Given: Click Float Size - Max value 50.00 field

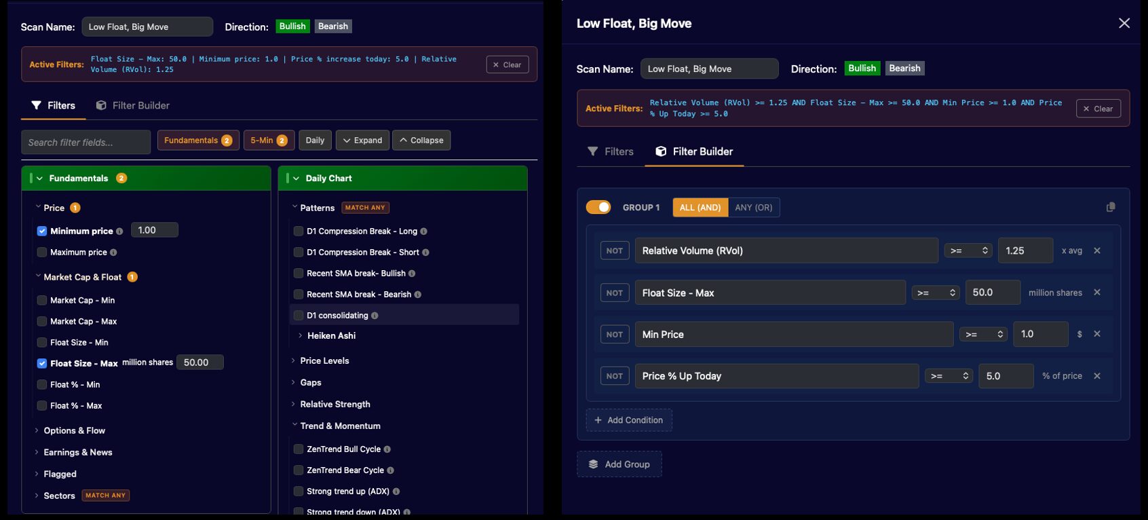Looking at the screenshot, I should point(200,363).
